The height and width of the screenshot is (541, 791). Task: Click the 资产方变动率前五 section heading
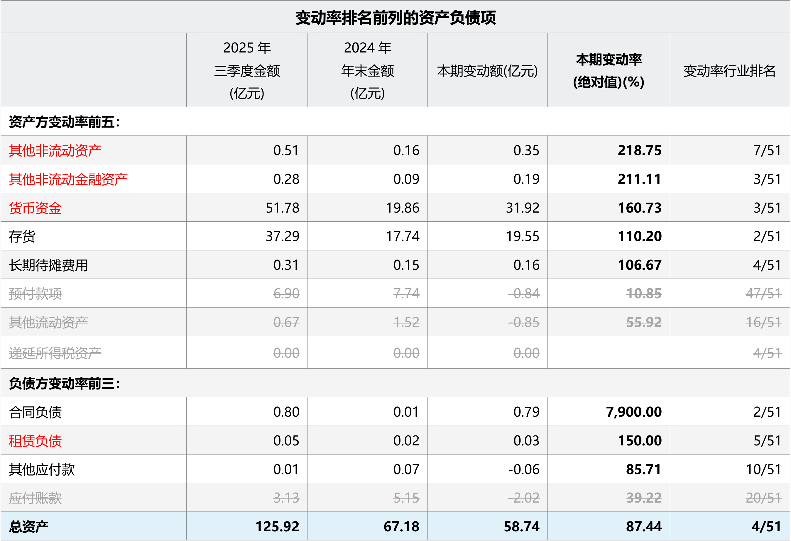click(65, 122)
